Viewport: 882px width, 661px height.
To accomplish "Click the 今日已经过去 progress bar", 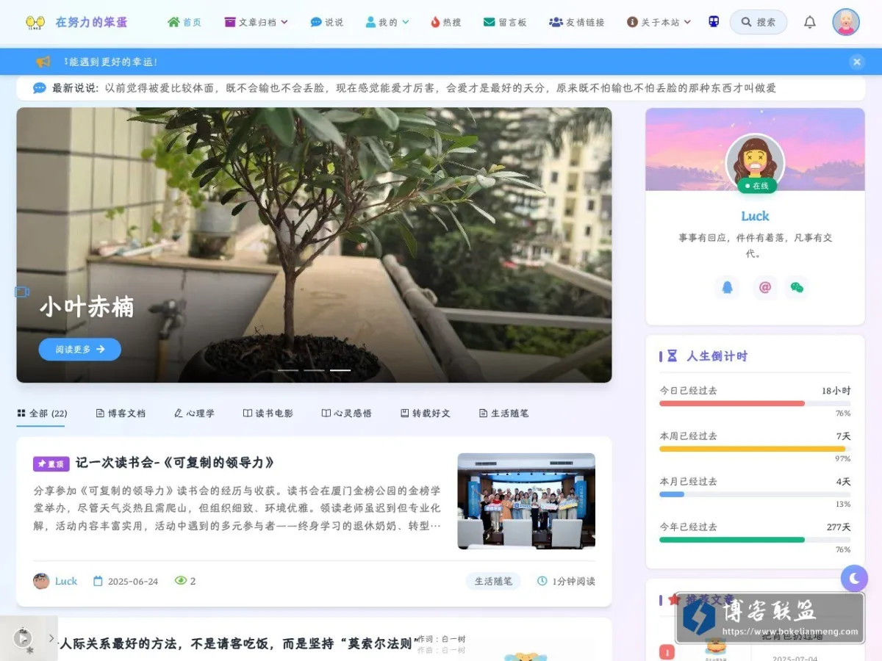I will click(x=755, y=403).
